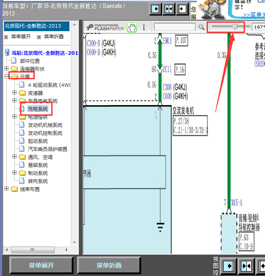Click document icon next to 起动系统
This screenshot has height=276, width=265.
tap(22, 141)
